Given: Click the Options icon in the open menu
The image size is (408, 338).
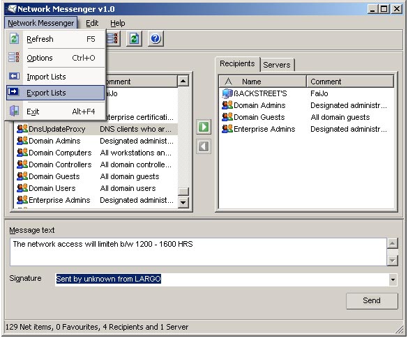Looking at the screenshot, I should (15, 57).
